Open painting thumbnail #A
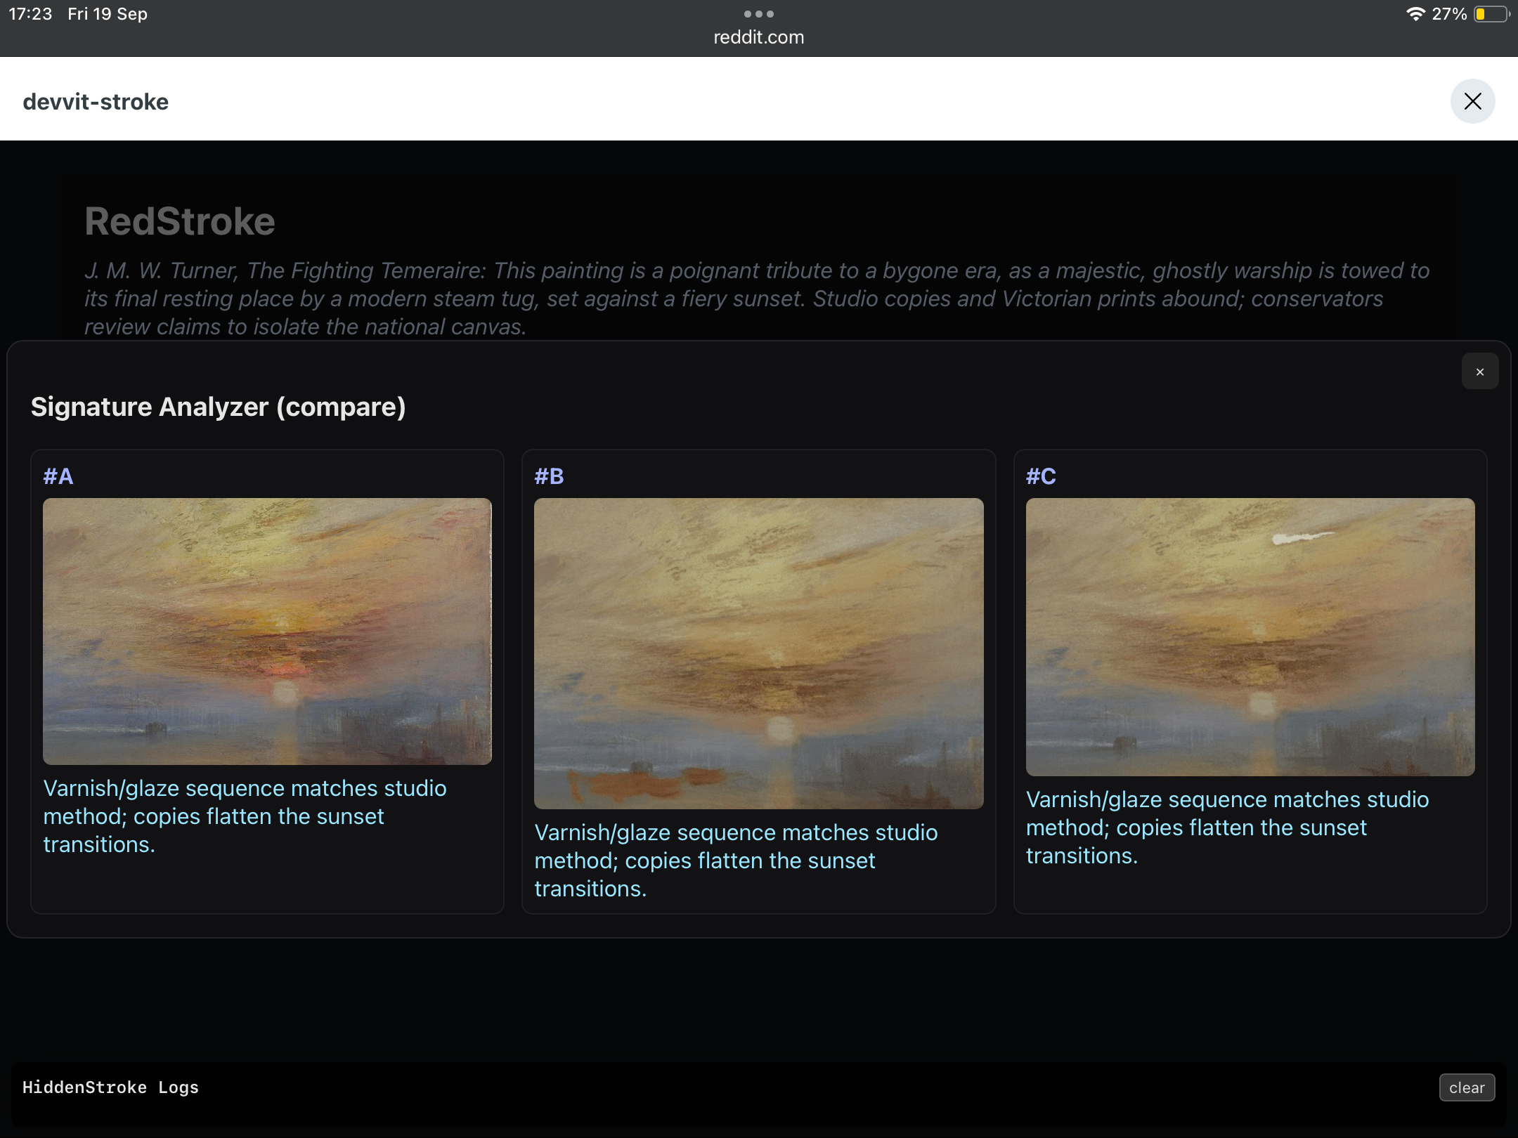 [x=267, y=631]
